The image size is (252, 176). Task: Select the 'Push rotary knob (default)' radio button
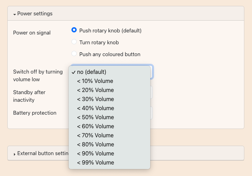[x=74, y=30]
